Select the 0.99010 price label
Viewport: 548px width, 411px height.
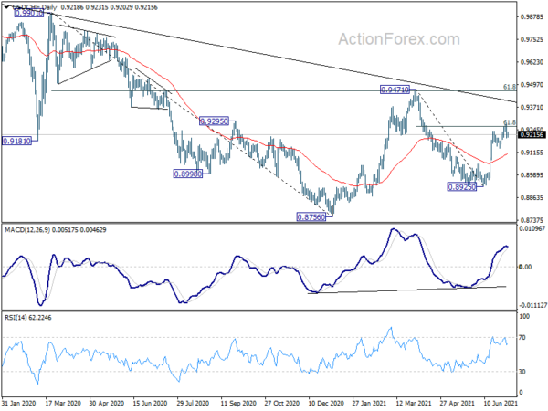point(29,14)
